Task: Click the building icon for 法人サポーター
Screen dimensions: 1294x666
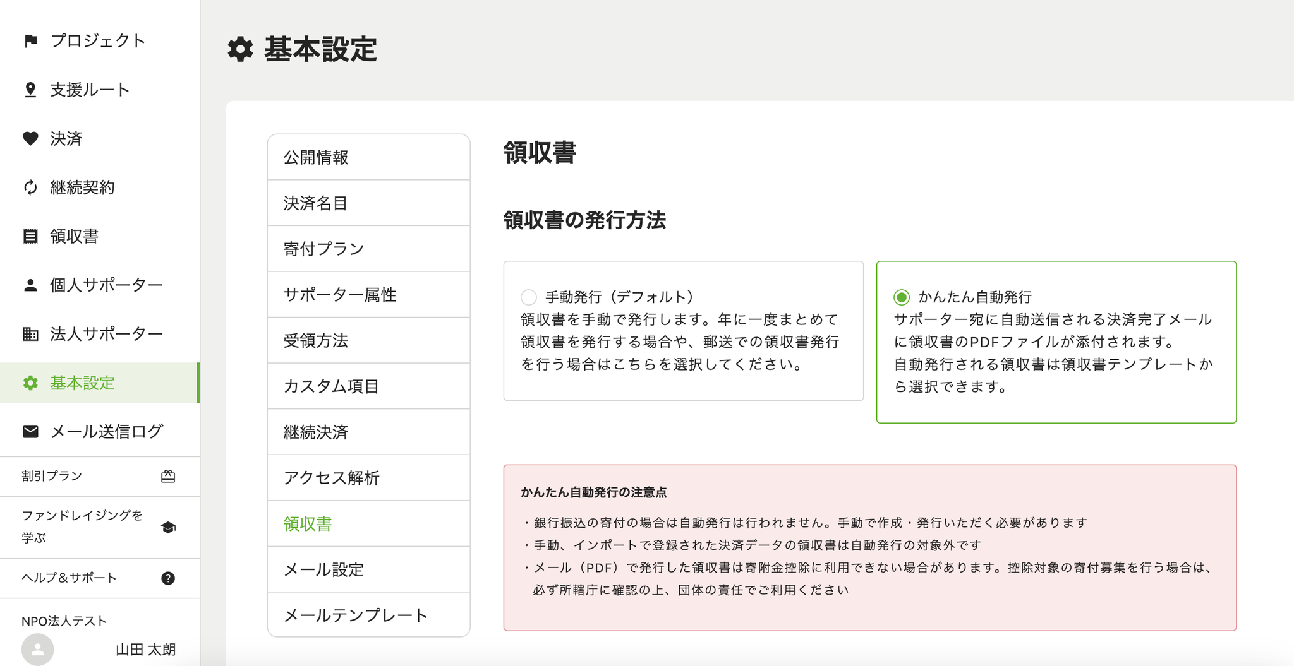Action: 30,334
